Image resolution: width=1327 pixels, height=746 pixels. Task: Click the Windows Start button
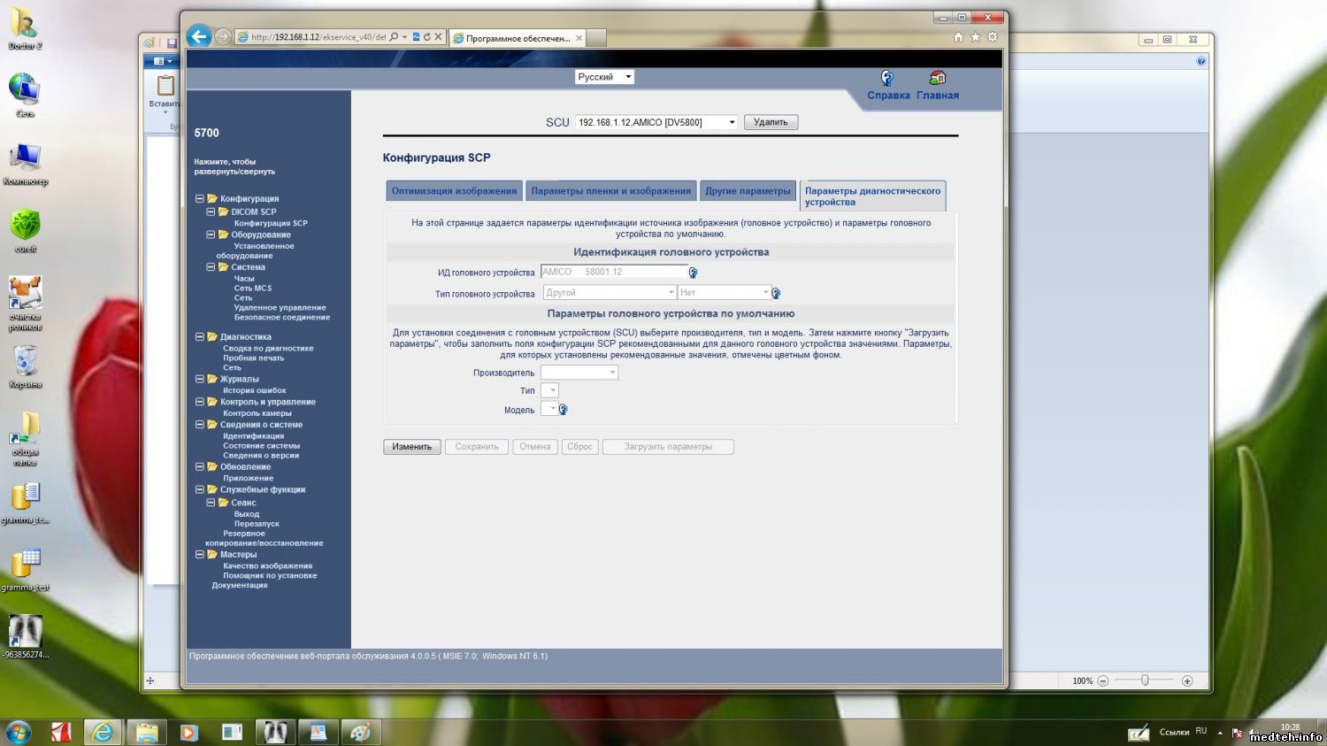[18, 732]
